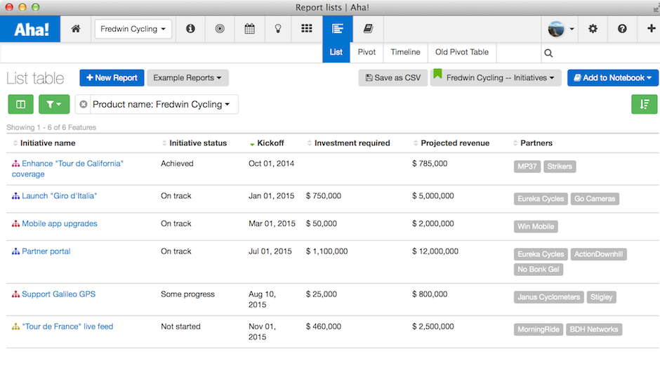Open Partner portal initiative link

[x=46, y=251]
